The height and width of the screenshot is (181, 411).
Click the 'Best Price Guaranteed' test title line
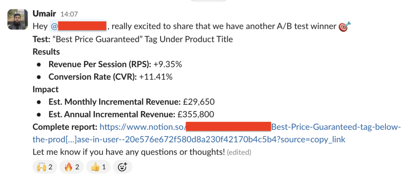[x=132, y=39]
